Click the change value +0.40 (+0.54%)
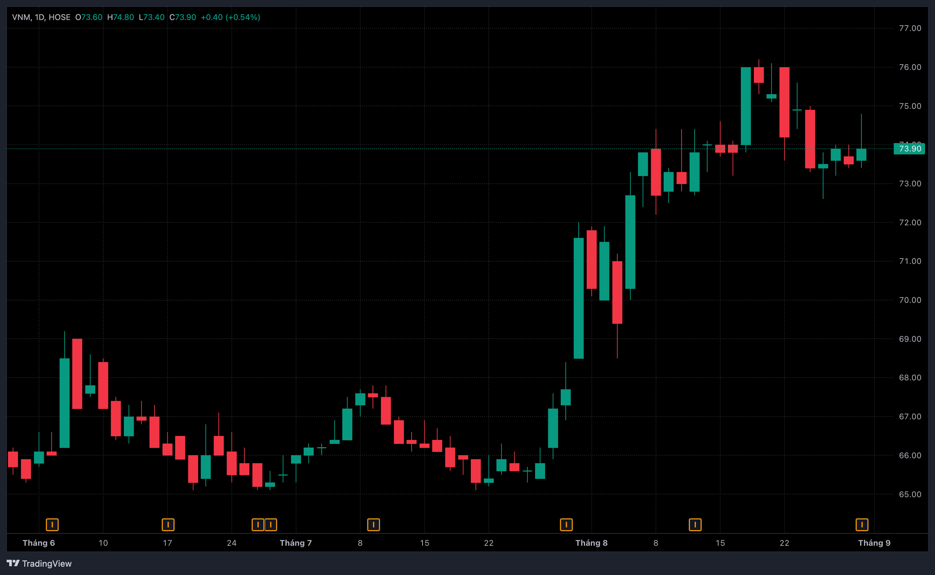 (x=230, y=17)
